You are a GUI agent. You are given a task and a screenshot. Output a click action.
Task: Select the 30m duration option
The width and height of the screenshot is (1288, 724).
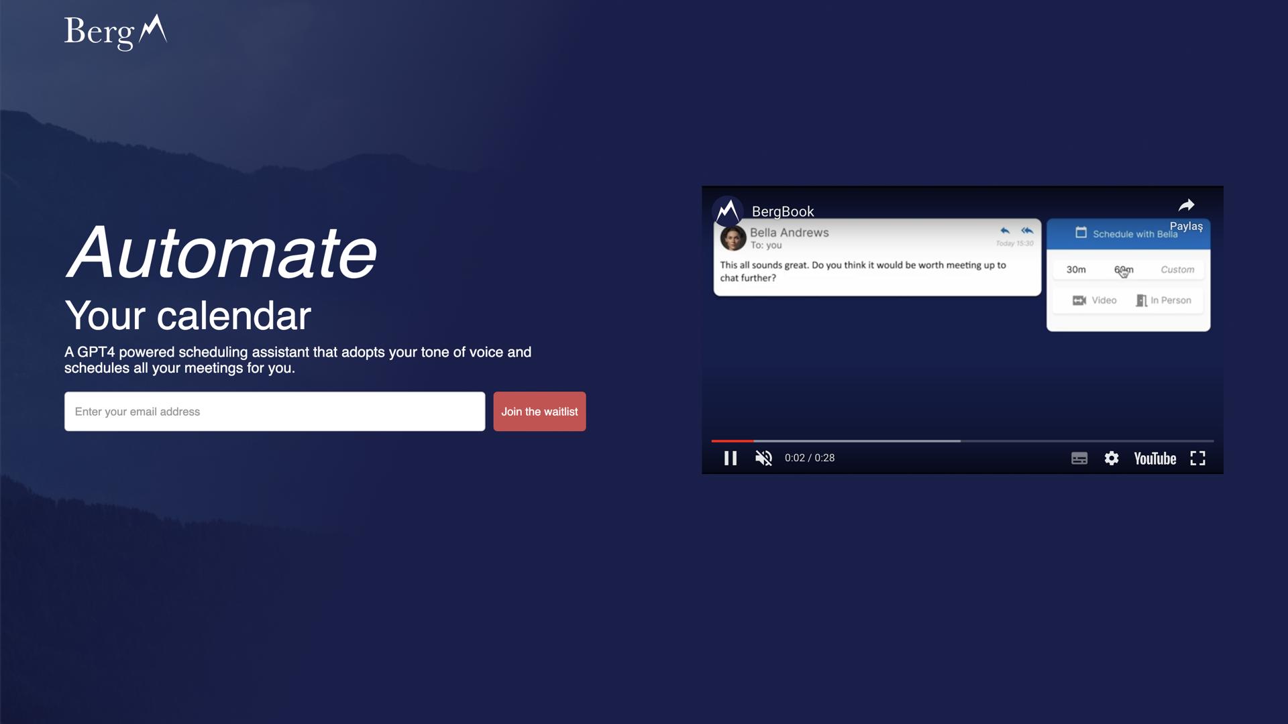coord(1076,269)
